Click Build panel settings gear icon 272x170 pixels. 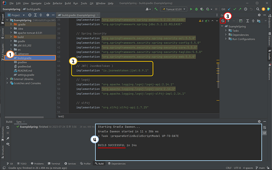click(x=259, y=121)
